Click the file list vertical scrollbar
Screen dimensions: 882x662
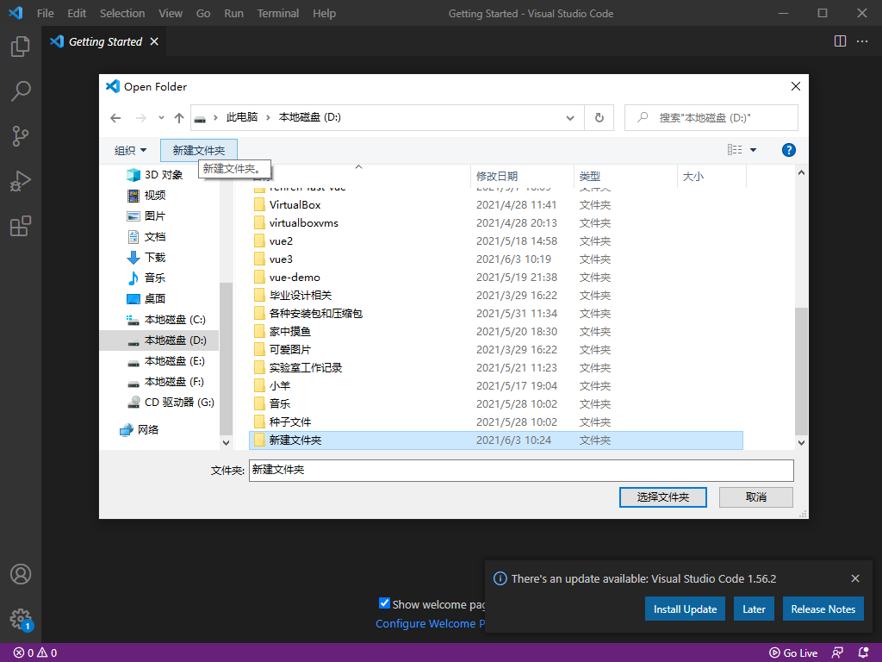coord(801,371)
